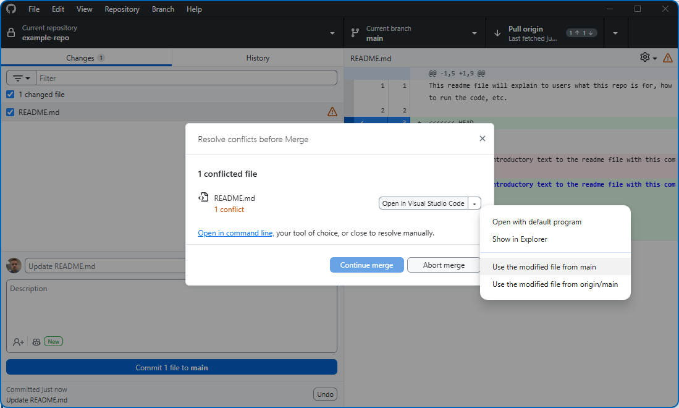679x408 pixels.
Task: Click the Abort merge button
Action: 443,265
